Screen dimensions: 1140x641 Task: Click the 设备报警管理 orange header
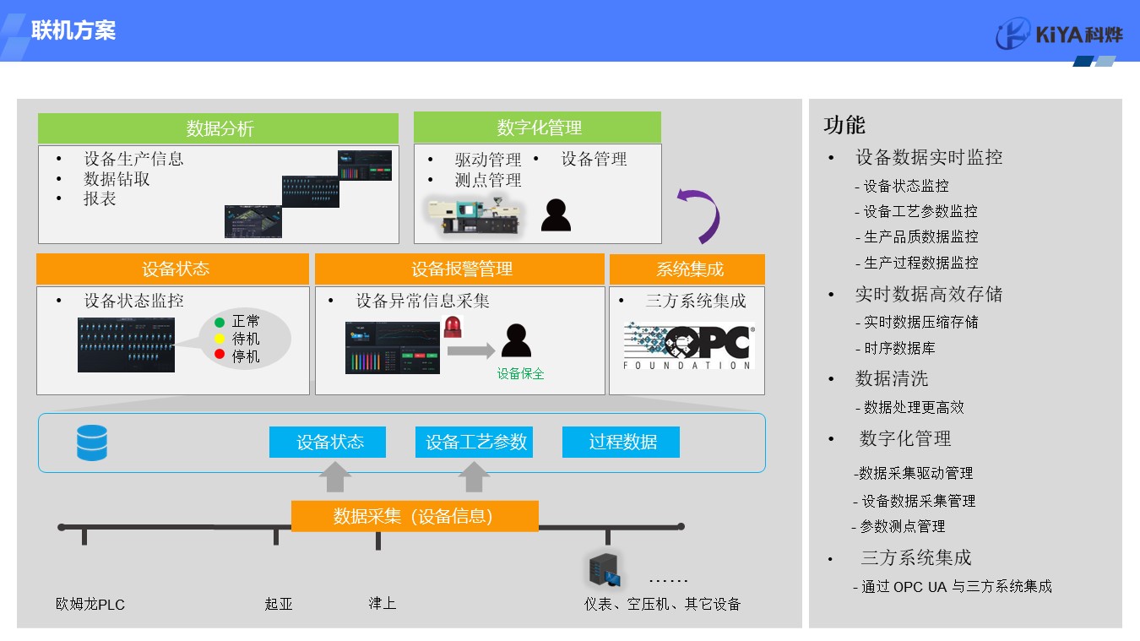pyautogui.click(x=459, y=269)
